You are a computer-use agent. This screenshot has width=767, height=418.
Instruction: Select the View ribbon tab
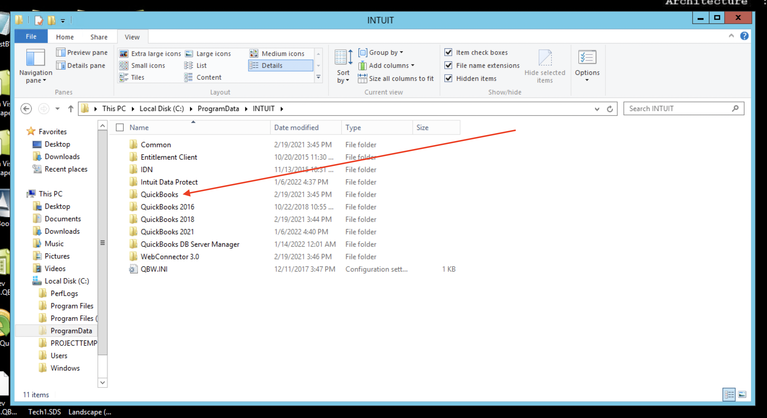(132, 37)
